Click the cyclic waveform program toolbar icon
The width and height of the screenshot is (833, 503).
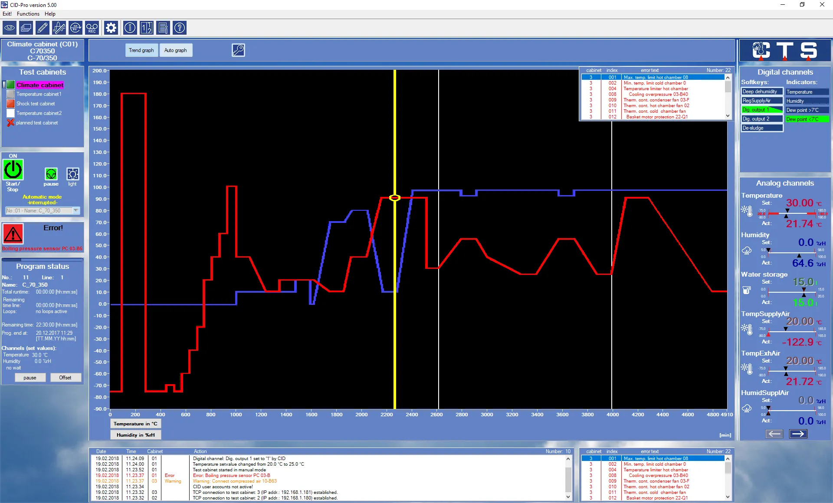click(x=75, y=28)
